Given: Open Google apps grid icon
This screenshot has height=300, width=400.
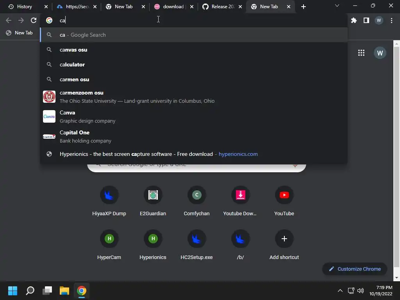Looking at the screenshot, I should pos(361,53).
